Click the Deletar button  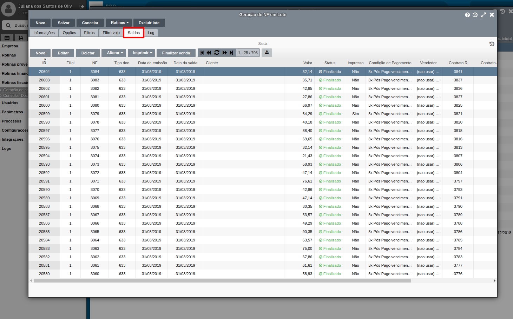pos(88,53)
